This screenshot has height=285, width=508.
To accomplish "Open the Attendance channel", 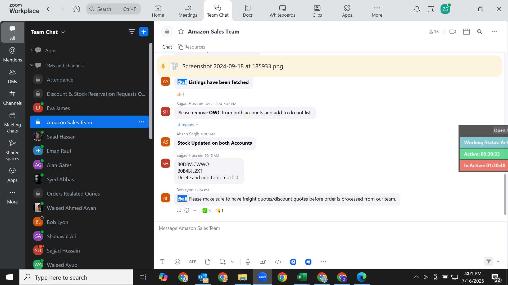I will [x=89, y=79].
